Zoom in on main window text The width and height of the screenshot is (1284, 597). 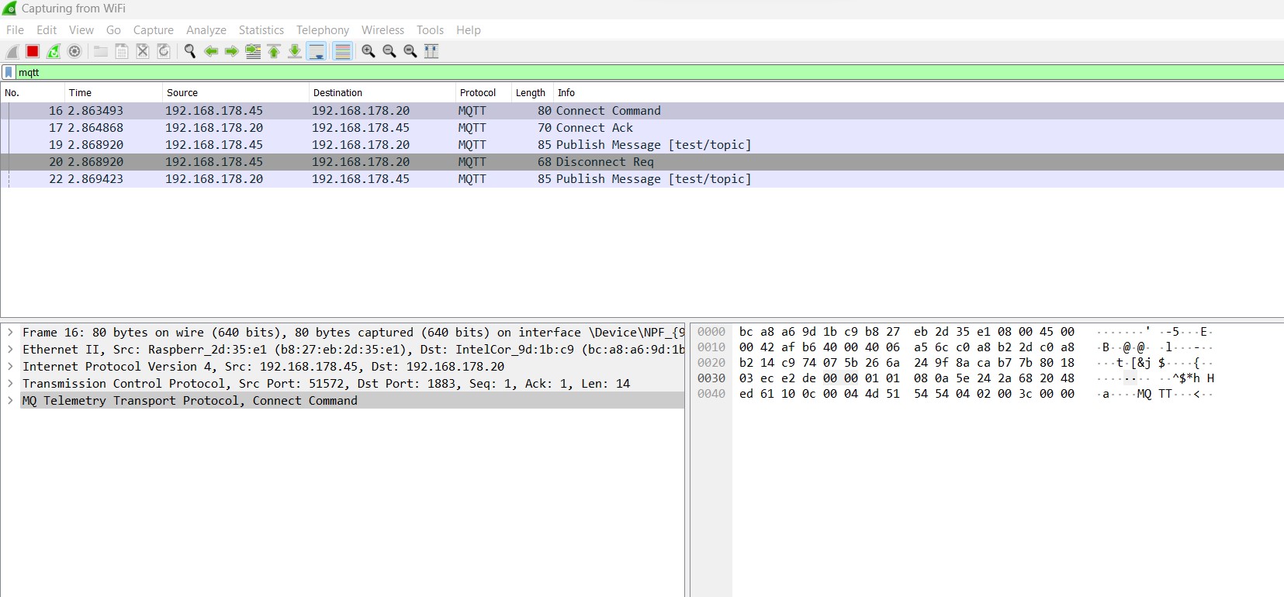[x=369, y=51]
